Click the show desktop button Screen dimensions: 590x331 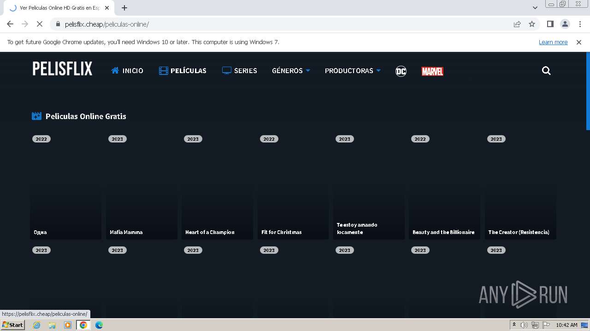584,325
